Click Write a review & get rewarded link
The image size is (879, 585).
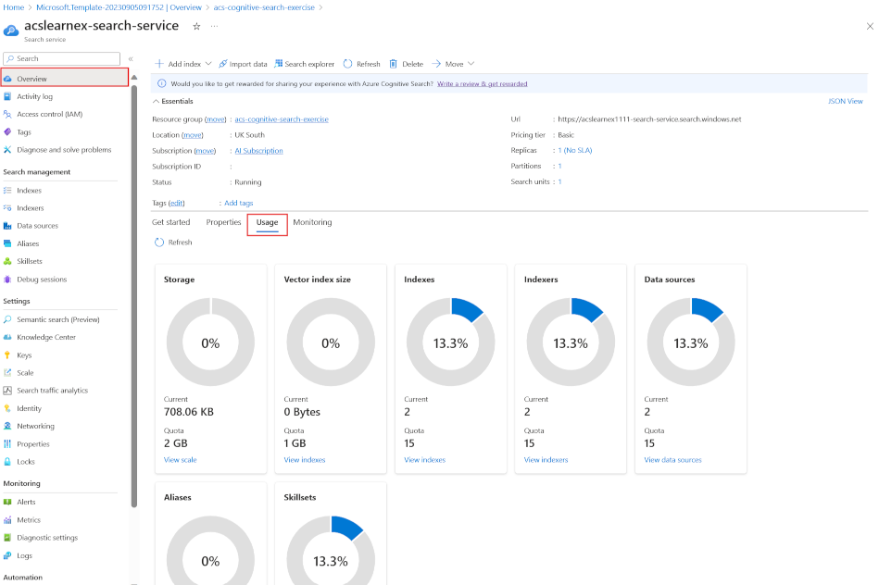482,84
